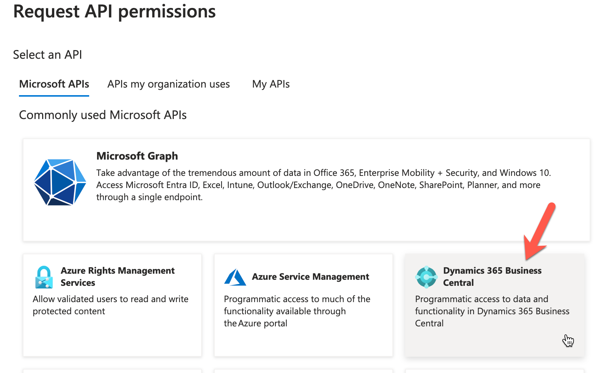
Task: Click 'Allow validated users to read and write' text
Action: tap(110, 299)
